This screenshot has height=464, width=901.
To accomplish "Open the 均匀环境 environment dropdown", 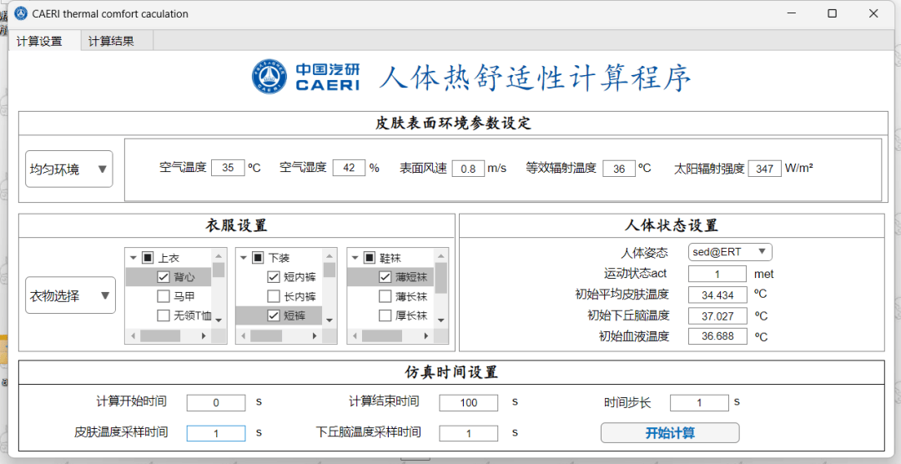I will (69, 169).
